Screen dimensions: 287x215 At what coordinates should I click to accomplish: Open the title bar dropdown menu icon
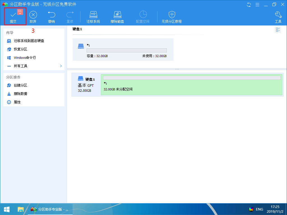(257, 4)
